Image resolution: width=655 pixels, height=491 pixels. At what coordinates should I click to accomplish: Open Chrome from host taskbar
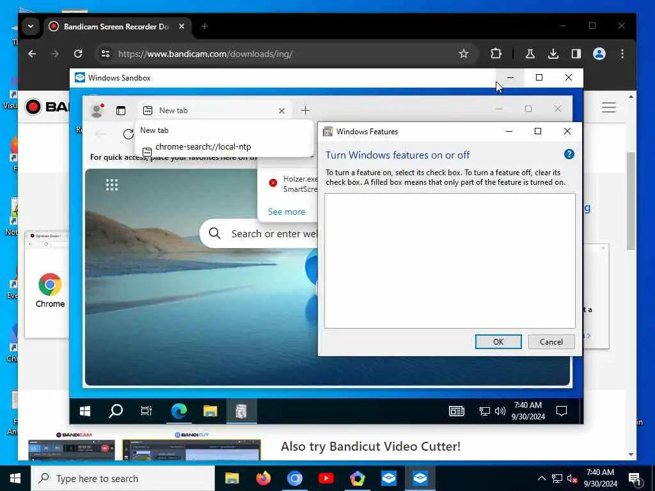[x=294, y=478]
